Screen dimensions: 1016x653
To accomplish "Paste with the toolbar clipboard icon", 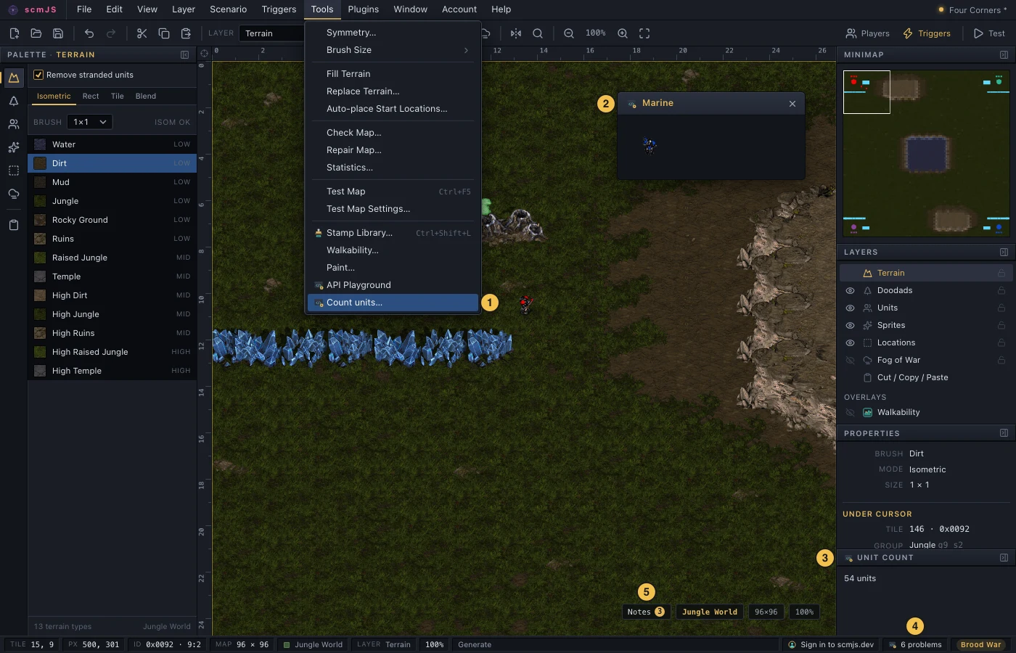I will [186, 33].
